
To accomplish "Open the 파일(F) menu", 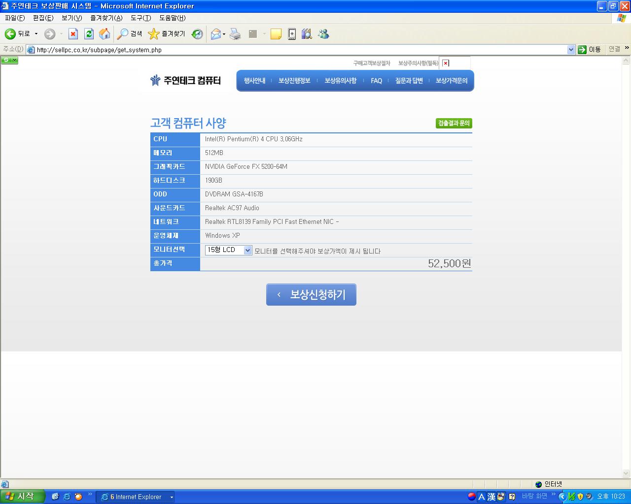I will (x=15, y=18).
